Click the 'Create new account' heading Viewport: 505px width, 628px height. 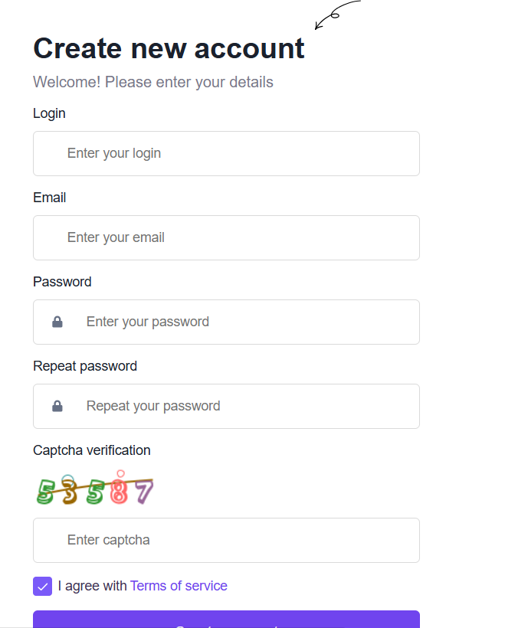pos(169,48)
